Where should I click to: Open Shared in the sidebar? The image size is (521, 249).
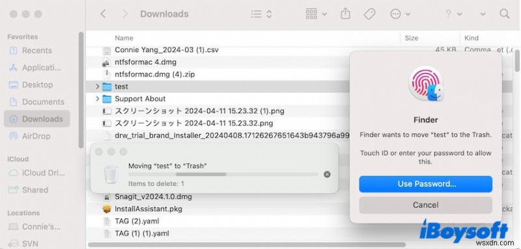click(37, 190)
